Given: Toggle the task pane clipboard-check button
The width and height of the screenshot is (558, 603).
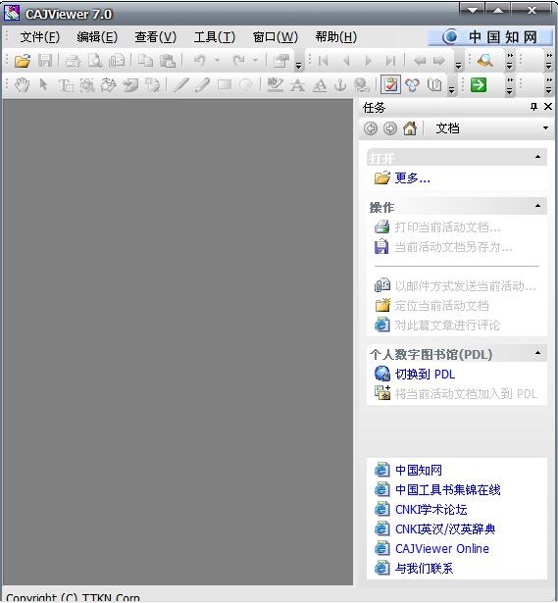Looking at the screenshot, I should 390,84.
